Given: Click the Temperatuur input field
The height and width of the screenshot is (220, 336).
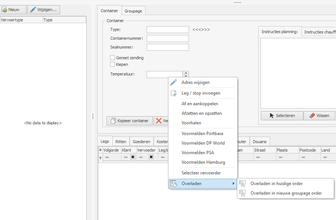Looking at the screenshot, I should [165, 74].
